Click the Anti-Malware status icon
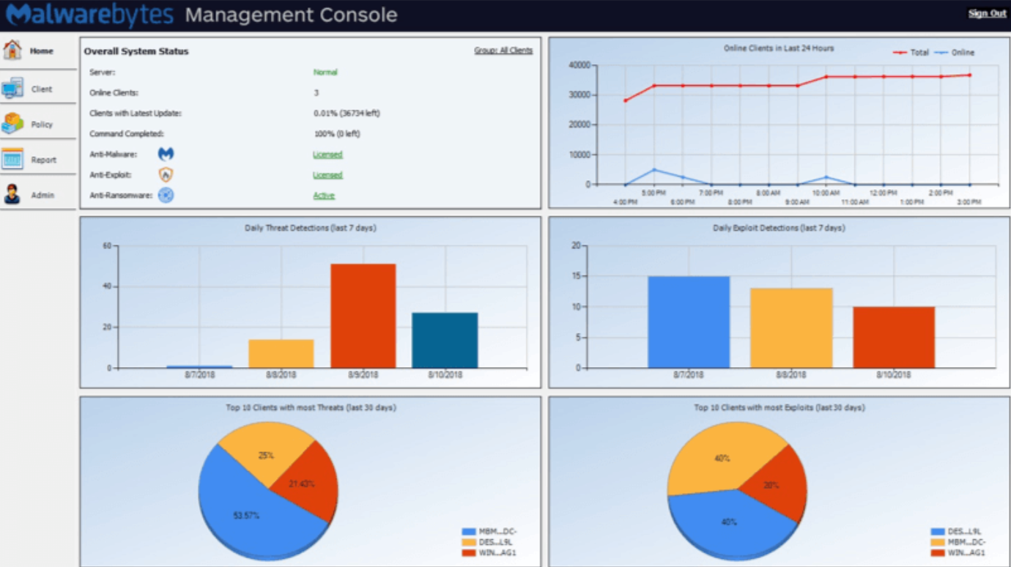 point(166,155)
